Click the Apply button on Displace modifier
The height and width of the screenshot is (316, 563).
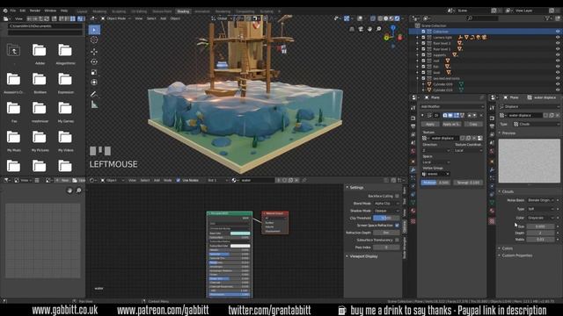pyautogui.click(x=430, y=124)
